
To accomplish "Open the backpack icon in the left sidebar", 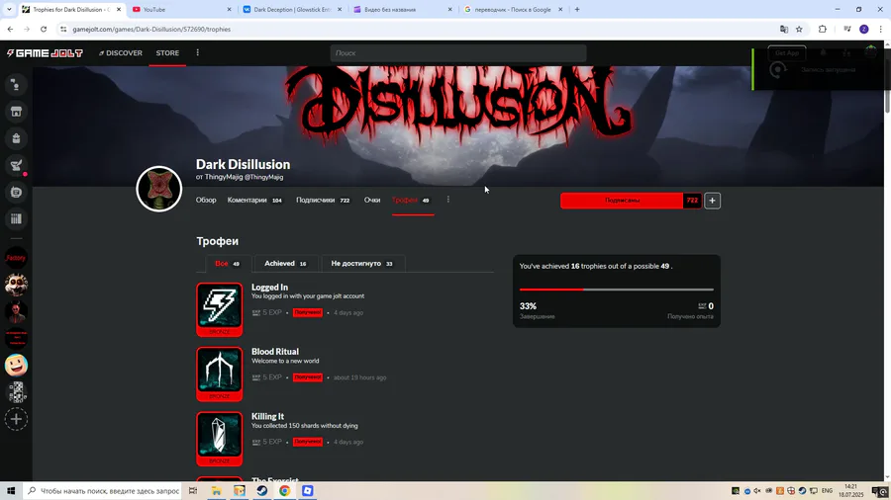I will click(16, 138).
